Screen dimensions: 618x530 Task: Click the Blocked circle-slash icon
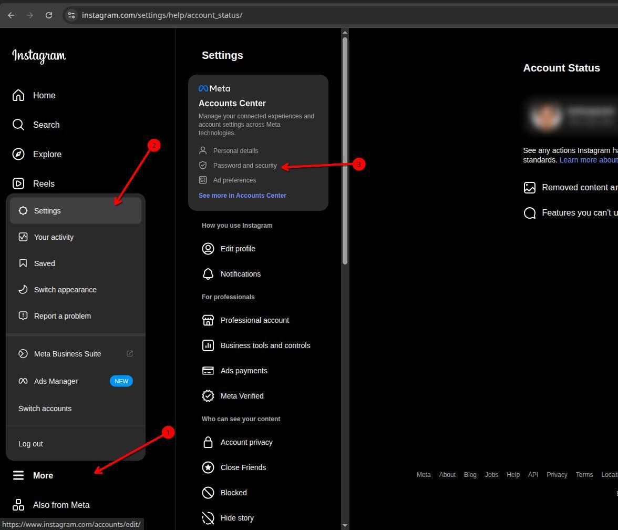[208, 493]
